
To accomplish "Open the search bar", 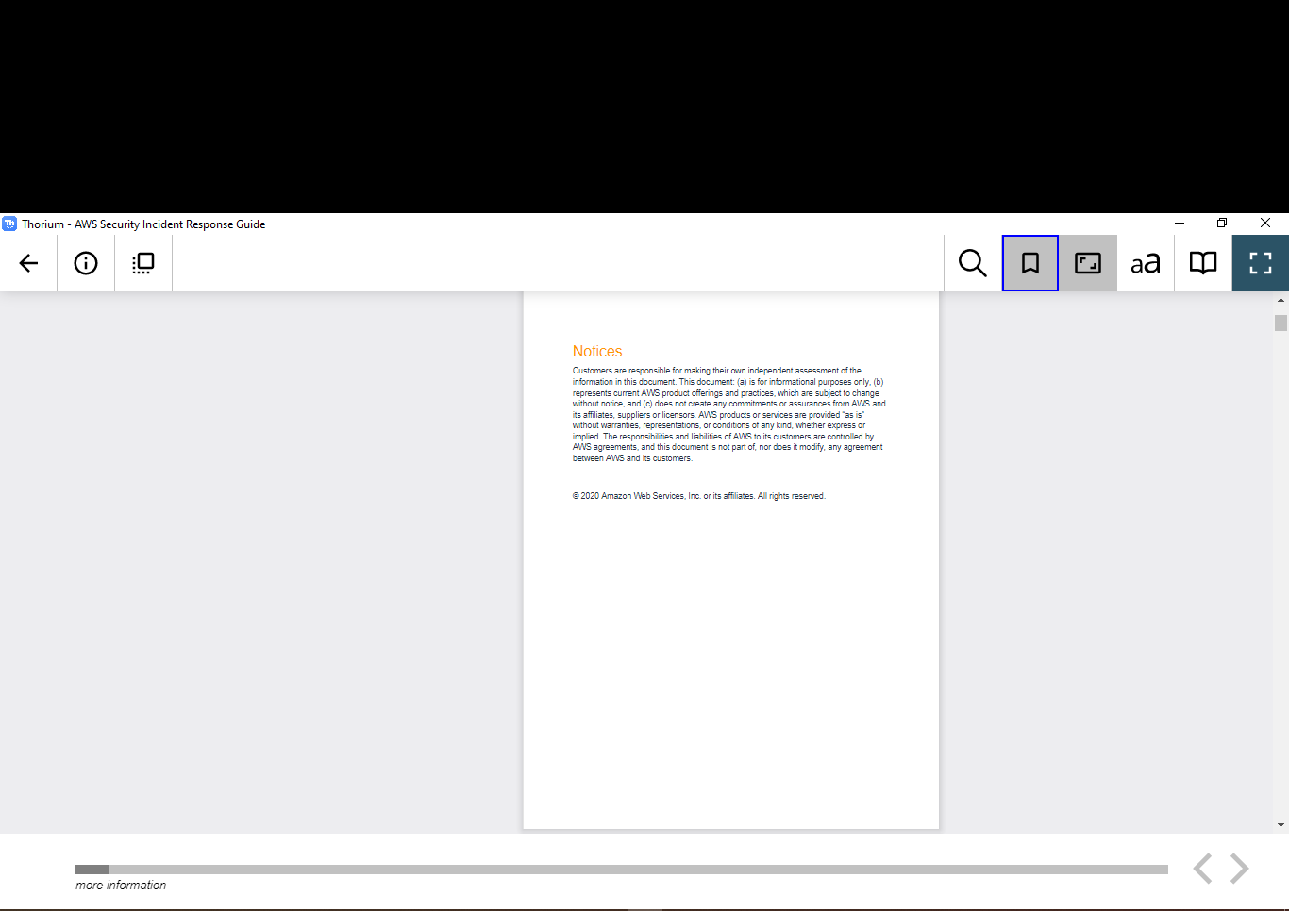I will [971, 263].
